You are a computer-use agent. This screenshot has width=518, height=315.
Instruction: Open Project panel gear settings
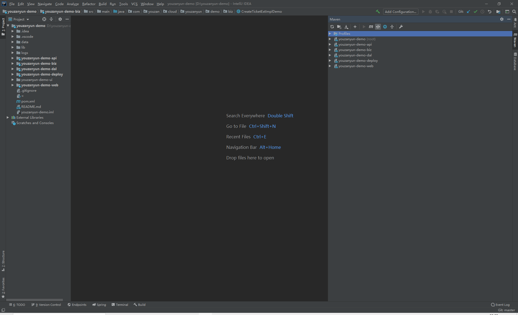[x=60, y=19]
